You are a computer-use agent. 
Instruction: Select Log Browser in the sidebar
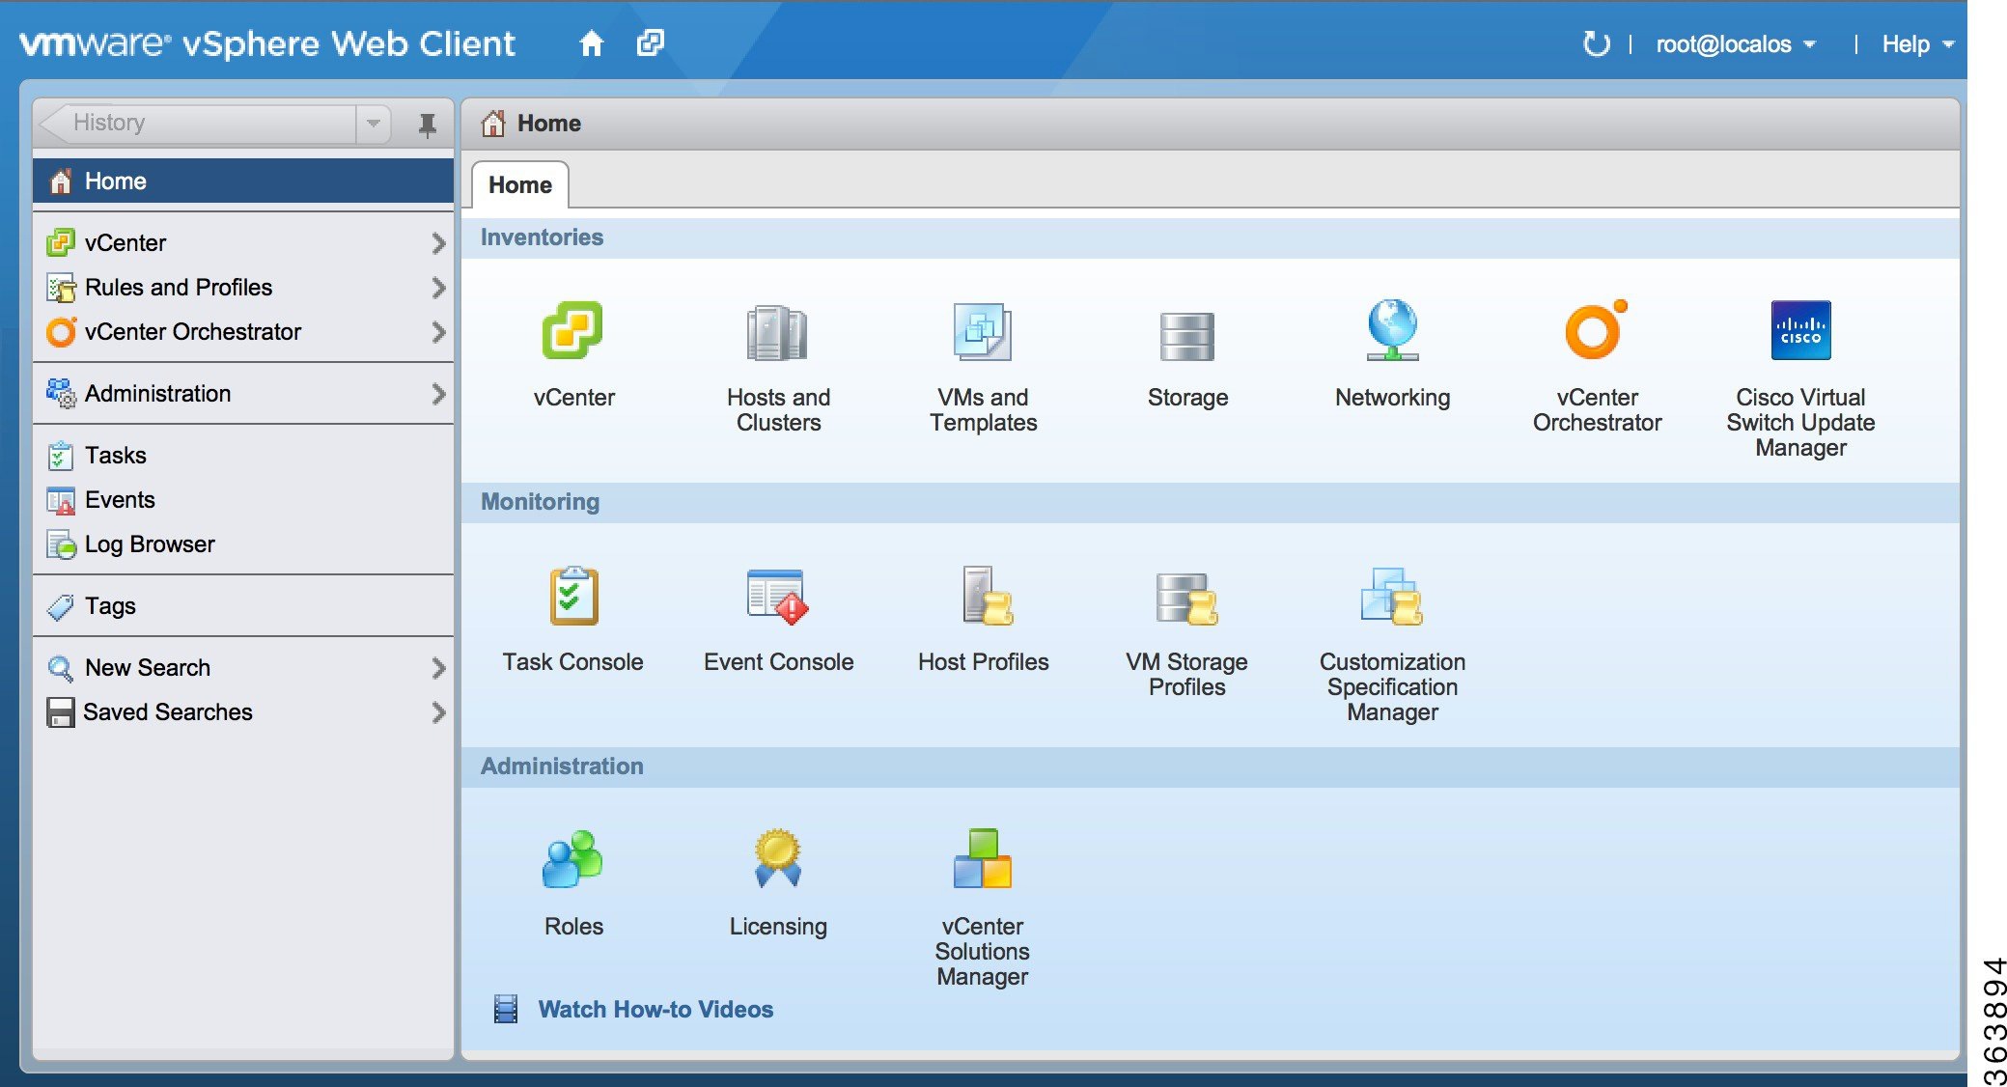148,543
